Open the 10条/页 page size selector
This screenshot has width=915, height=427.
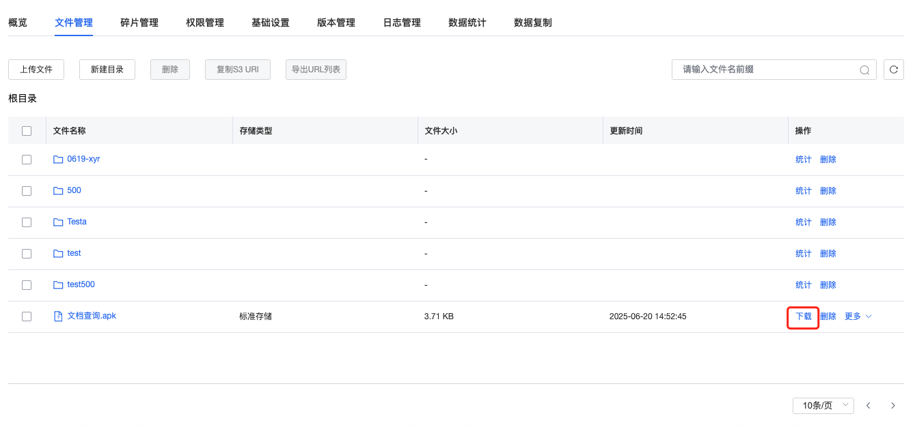pyautogui.click(x=823, y=405)
